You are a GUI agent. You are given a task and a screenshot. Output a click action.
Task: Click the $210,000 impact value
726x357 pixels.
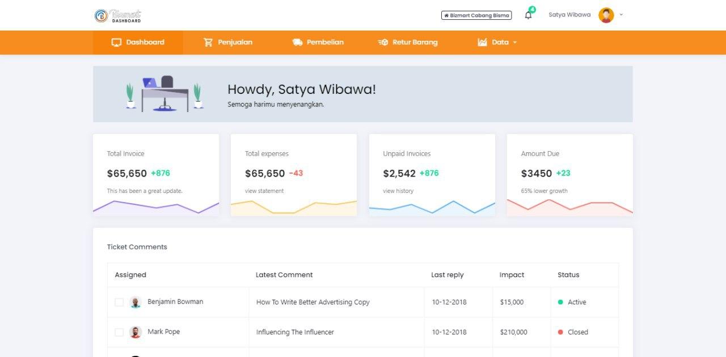pos(514,332)
